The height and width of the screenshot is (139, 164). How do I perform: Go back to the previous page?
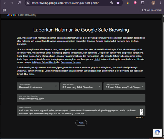click(x=5, y=3)
